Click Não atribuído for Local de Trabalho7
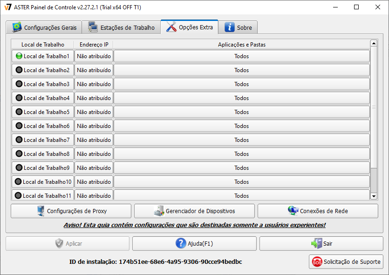Image resolution: width=389 pixels, height=275 pixels. (x=94, y=140)
